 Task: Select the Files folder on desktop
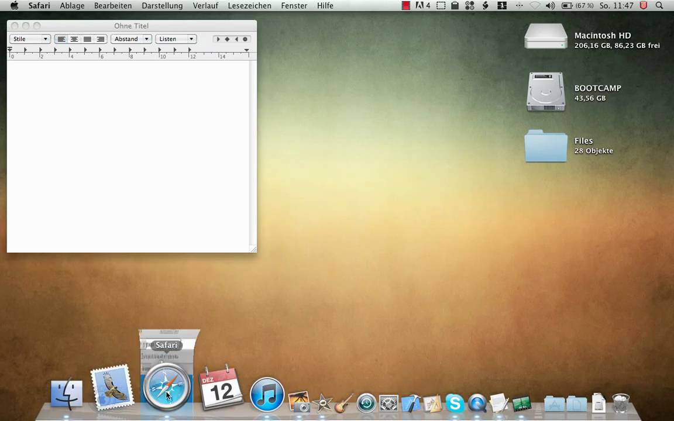pyautogui.click(x=545, y=146)
